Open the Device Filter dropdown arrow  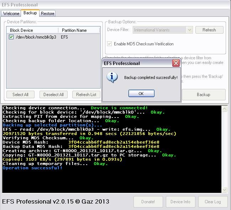pyautogui.click(x=189, y=30)
